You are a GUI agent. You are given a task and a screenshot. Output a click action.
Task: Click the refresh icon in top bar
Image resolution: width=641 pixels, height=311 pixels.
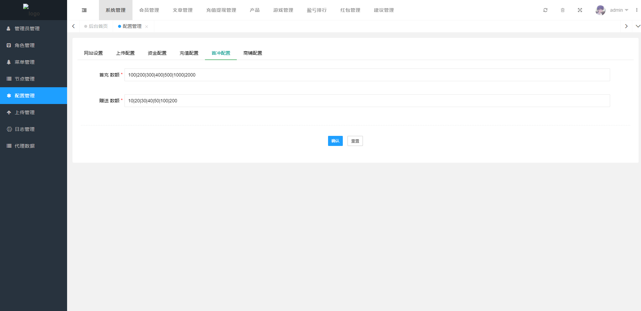pyautogui.click(x=545, y=10)
